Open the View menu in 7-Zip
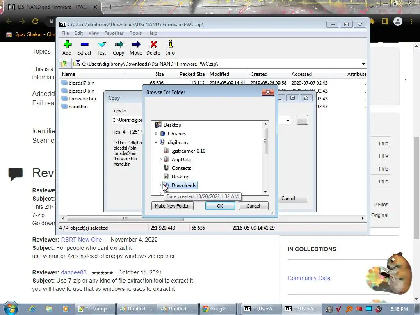The width and height of the screenshot is (420, 315). (94, 33)
